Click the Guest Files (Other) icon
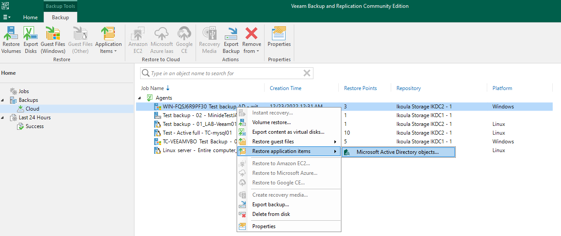 click(x=80, y=40)
